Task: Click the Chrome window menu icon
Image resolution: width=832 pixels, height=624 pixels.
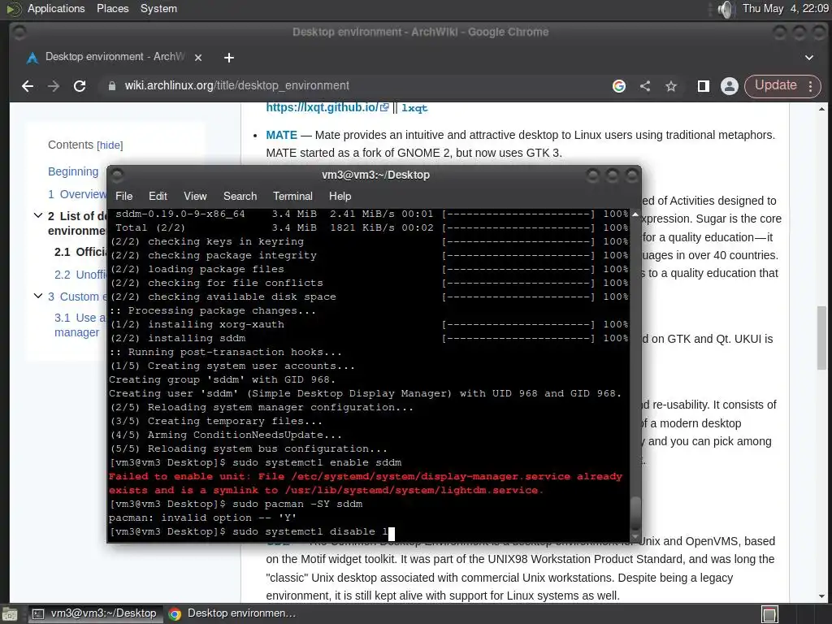Action: tap(19, 32)
